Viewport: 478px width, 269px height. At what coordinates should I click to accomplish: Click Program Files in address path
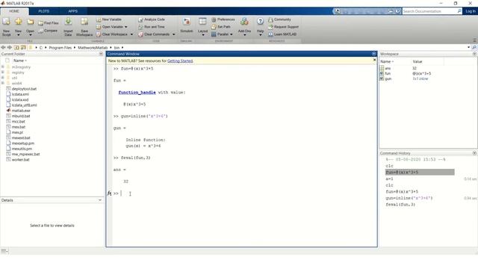pyautogui.click(x=60, y=48)
